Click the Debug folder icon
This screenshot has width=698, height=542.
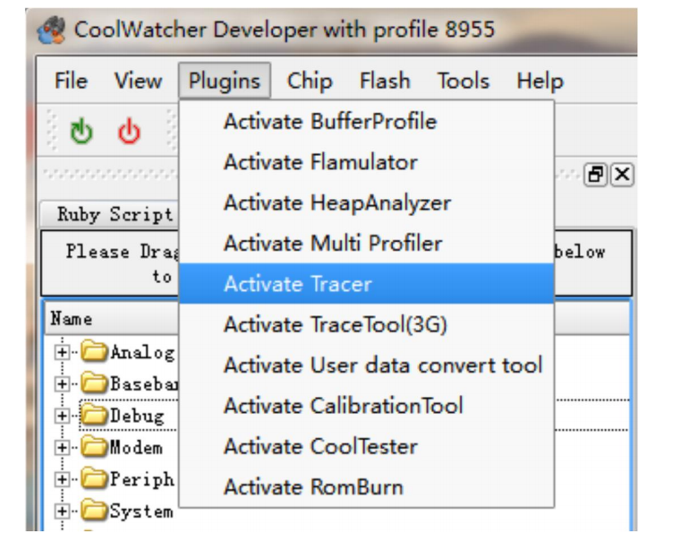pos(94,416)
